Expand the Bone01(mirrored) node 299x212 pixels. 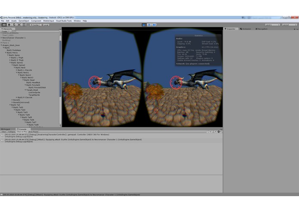pos(12,102)
